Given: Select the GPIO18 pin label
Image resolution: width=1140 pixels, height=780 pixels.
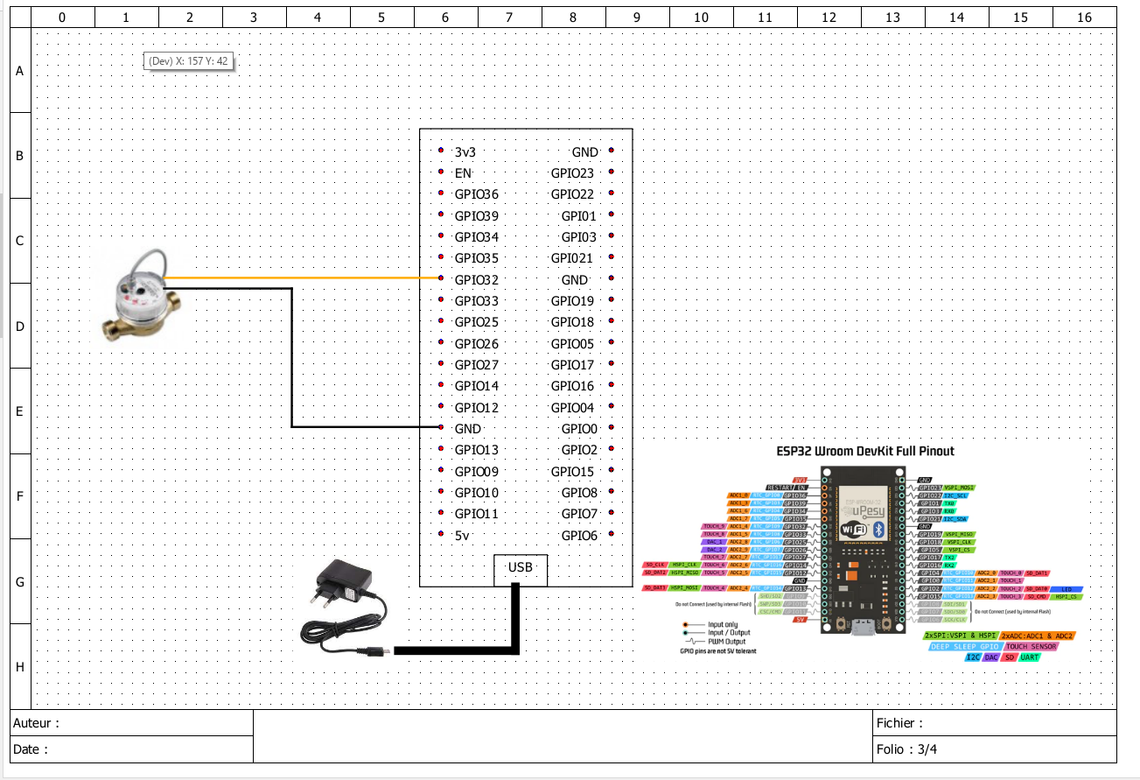Looking at the screenshot, I should (572, 322).
